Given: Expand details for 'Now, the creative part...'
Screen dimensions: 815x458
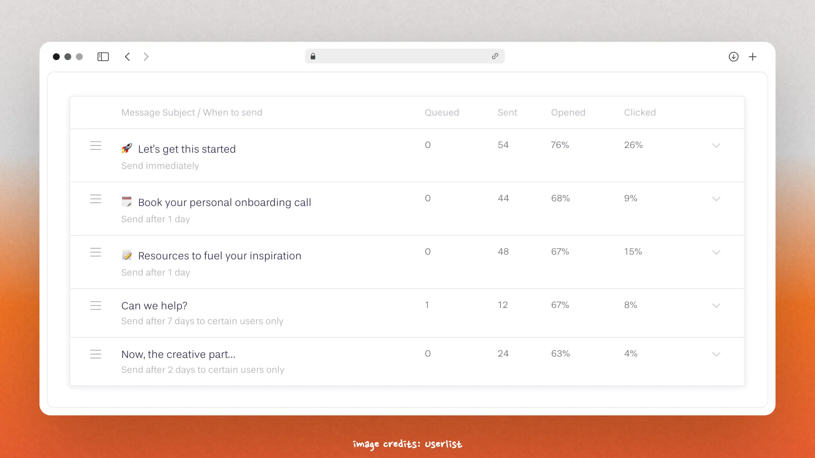Looking at the screenshot, I should click(x=717, y=354).
